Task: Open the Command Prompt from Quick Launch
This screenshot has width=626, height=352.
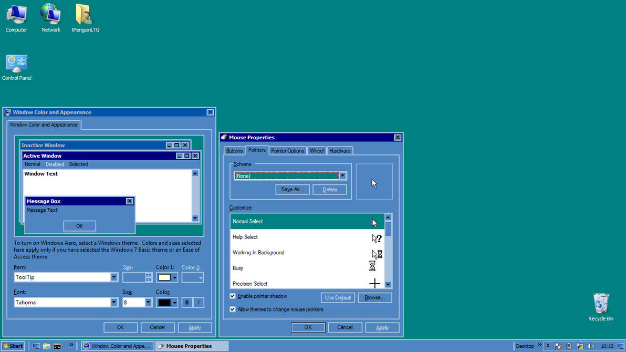Action: pos(57,346)
